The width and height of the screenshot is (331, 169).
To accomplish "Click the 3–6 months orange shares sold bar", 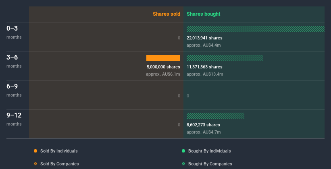I will point(163,58).
